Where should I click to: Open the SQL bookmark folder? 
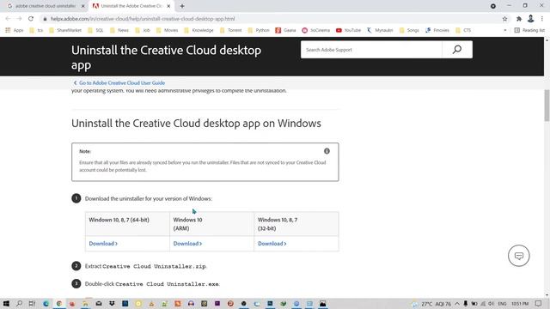(x=95, y=31)
